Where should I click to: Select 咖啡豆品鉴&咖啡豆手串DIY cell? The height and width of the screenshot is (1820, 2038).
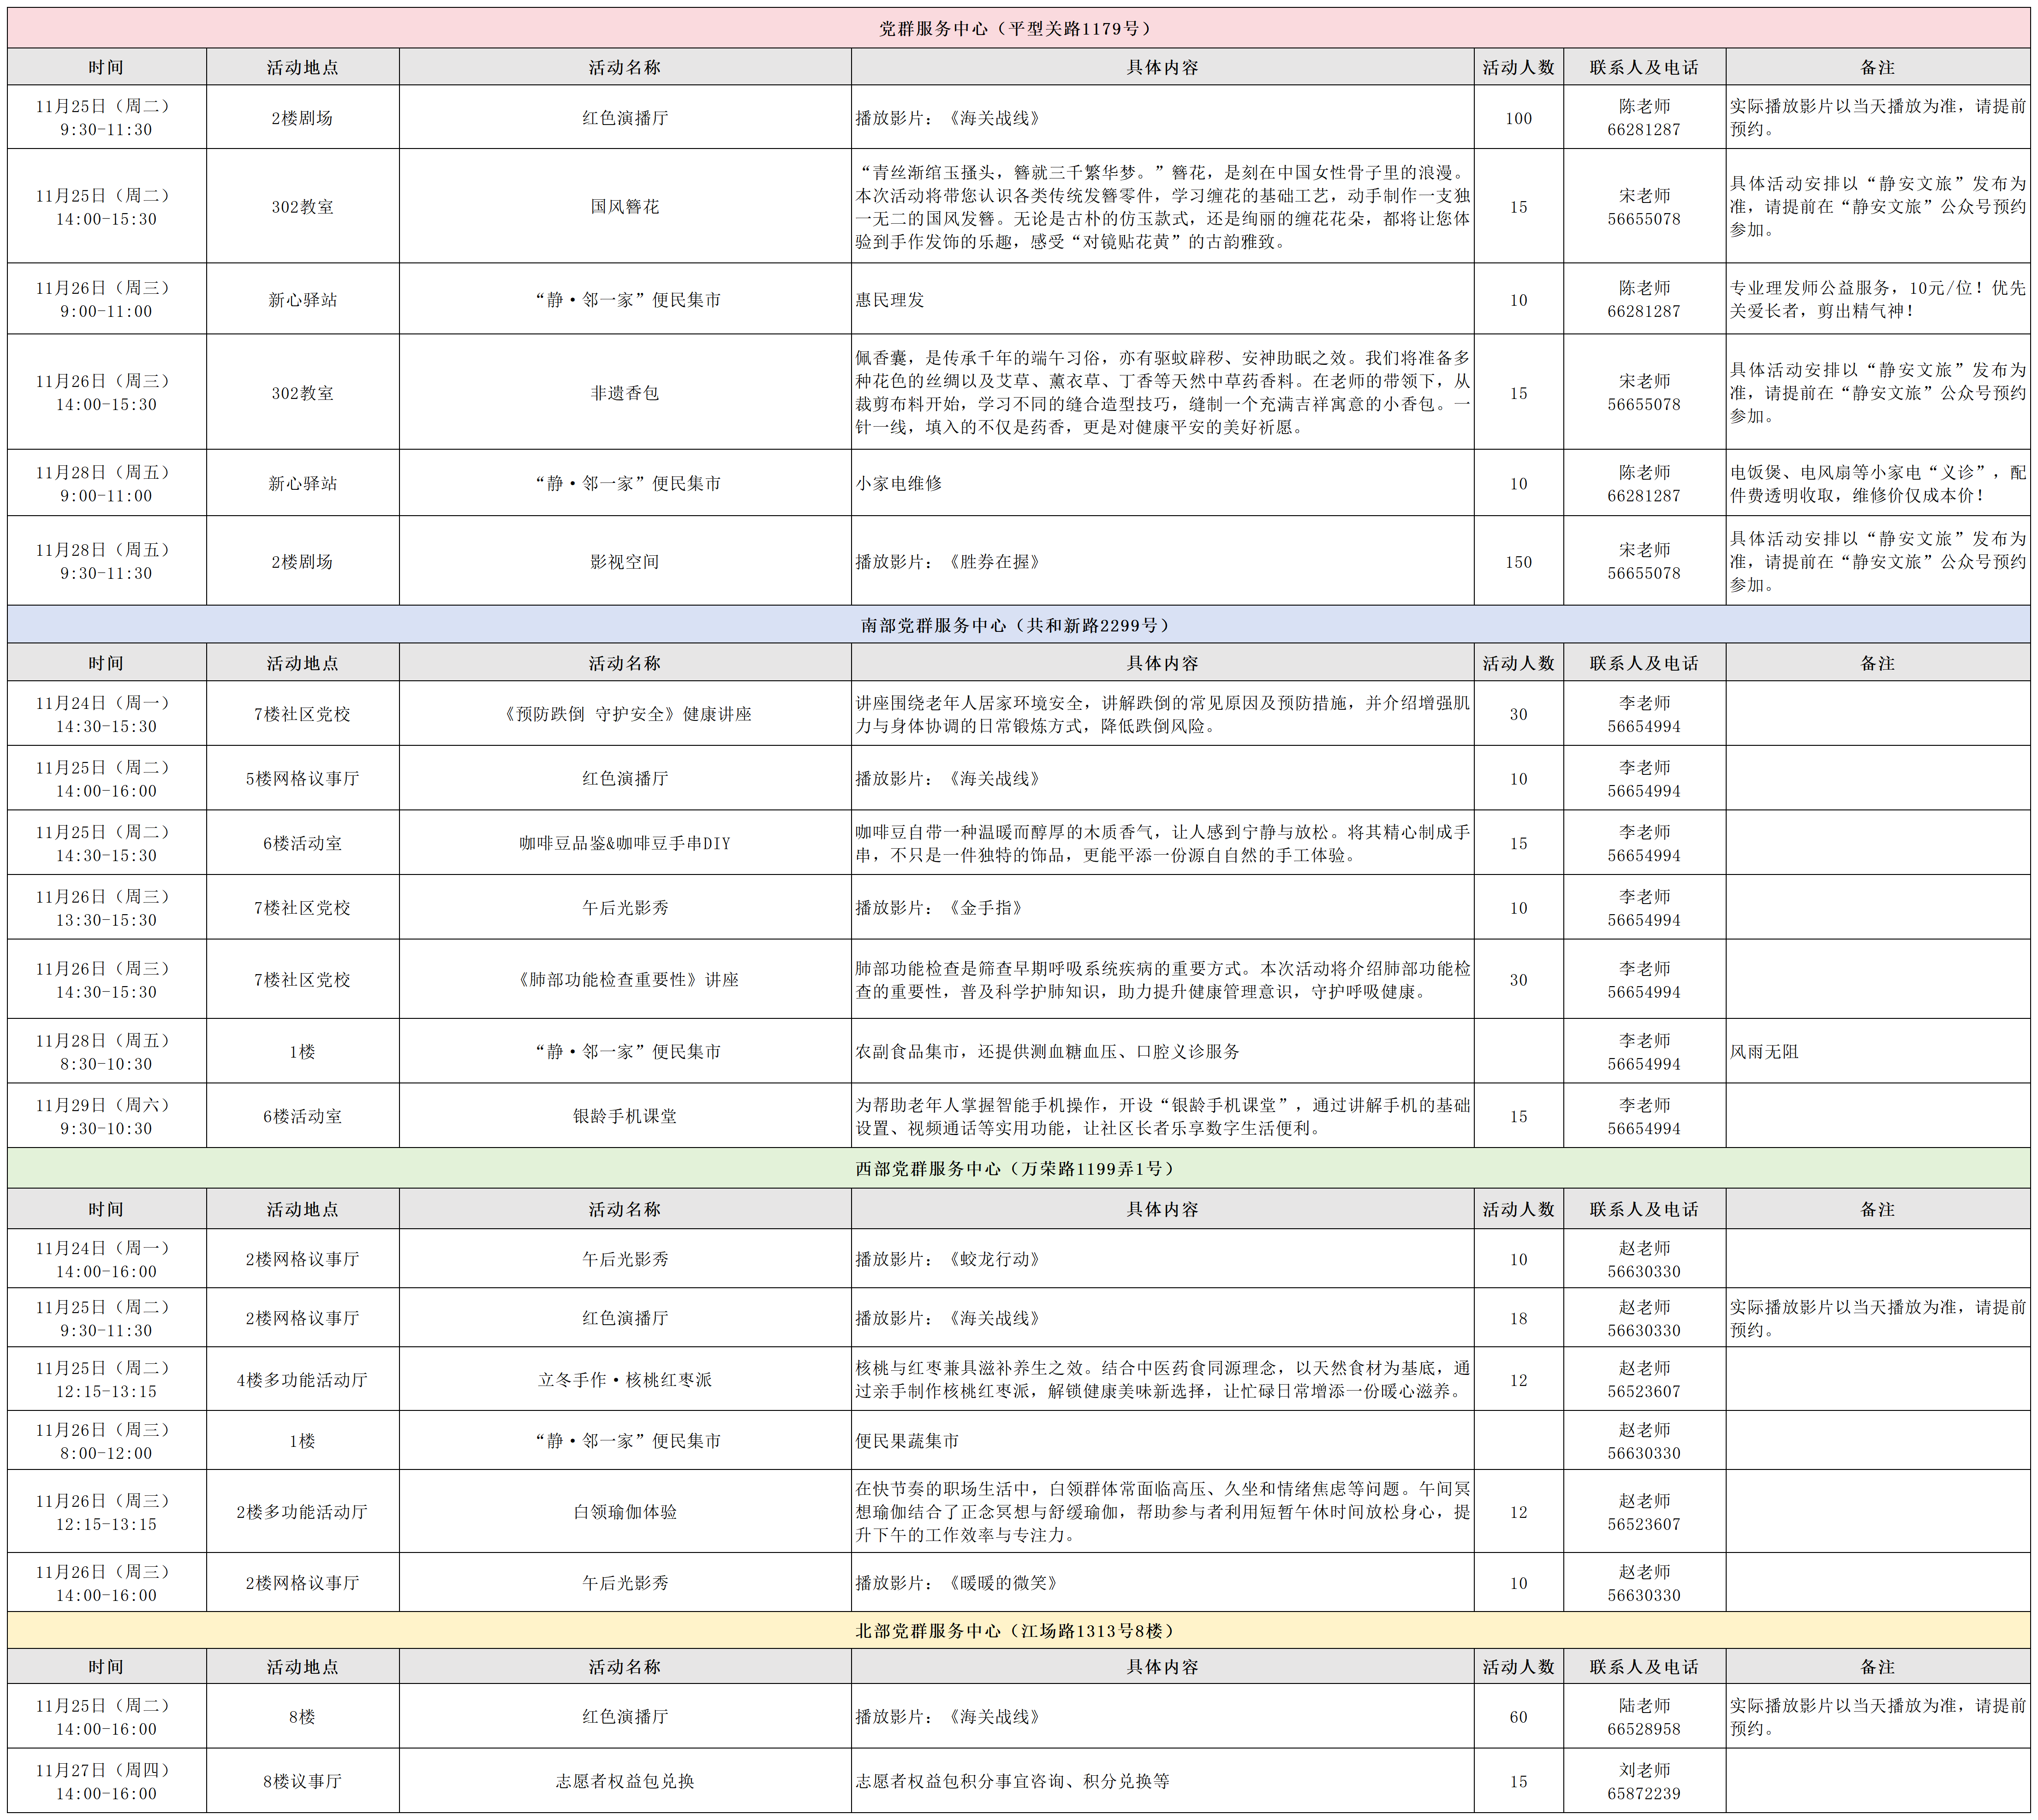(x=625, y=843)
